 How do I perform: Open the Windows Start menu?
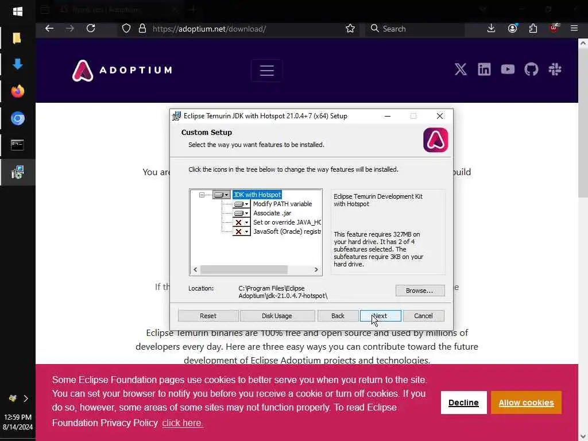[17, 11]
